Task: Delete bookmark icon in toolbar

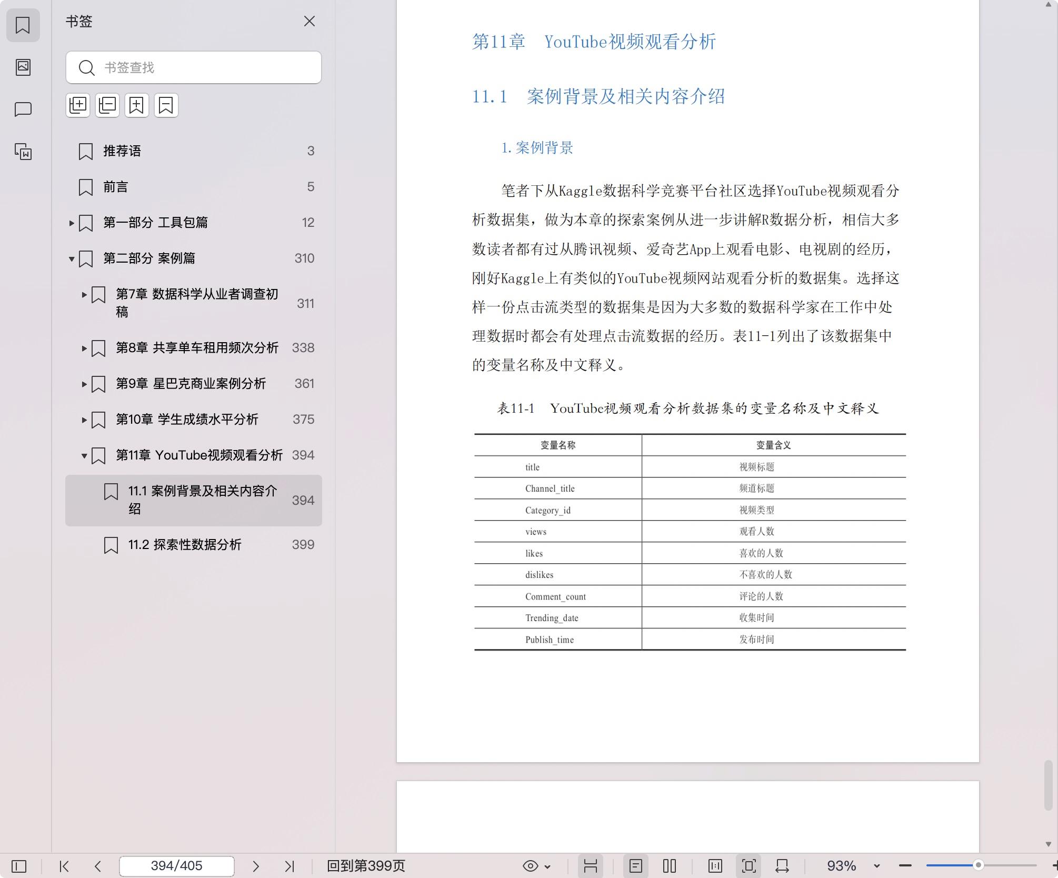Action: point(166,105)
